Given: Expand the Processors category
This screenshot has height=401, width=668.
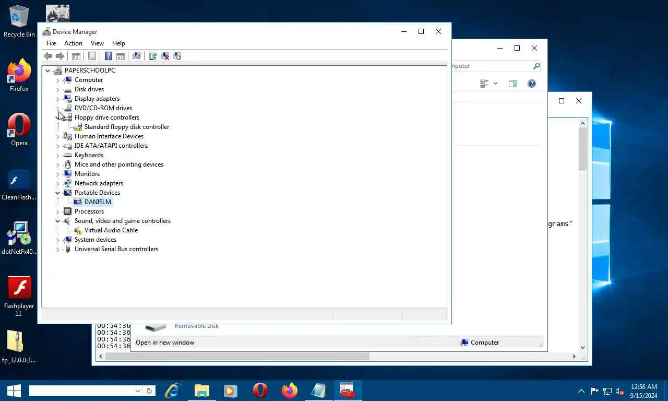Looking at the screenshot, I should coord(58,211).
